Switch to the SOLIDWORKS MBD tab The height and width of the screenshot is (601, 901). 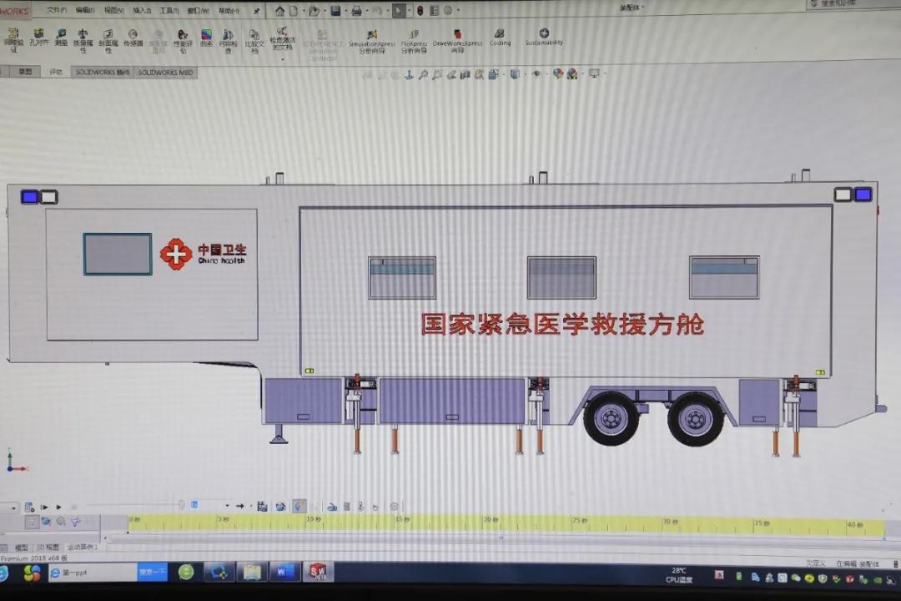pos(165,73)
